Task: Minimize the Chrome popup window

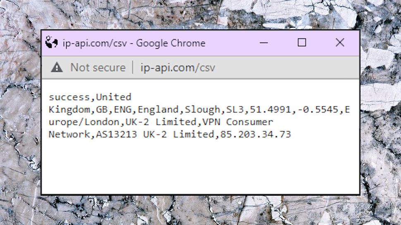Action: pos(265,43)
